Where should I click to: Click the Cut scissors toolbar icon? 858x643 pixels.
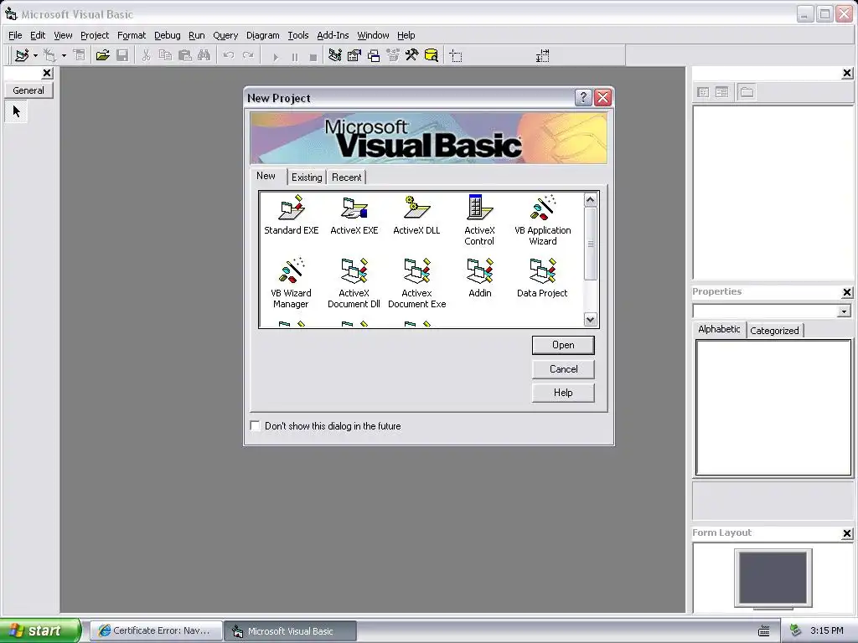[x=146, y=56]
